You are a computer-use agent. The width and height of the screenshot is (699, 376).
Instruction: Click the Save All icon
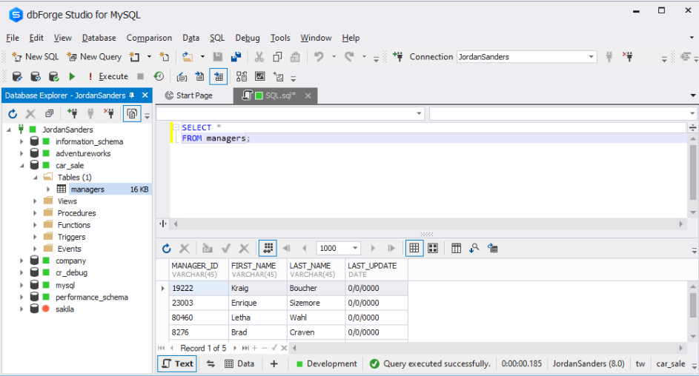(x=236, y=57)
